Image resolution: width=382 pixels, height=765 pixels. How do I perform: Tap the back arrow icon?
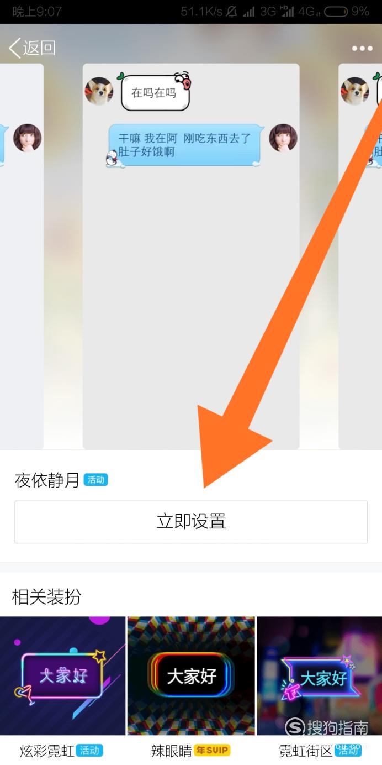14,48
